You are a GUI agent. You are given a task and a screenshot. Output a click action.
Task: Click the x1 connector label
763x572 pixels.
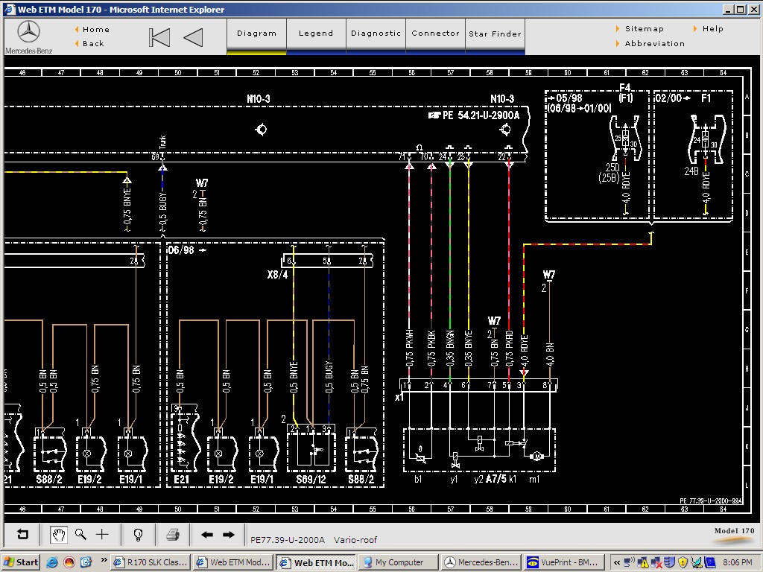click(x=399, y=398)
